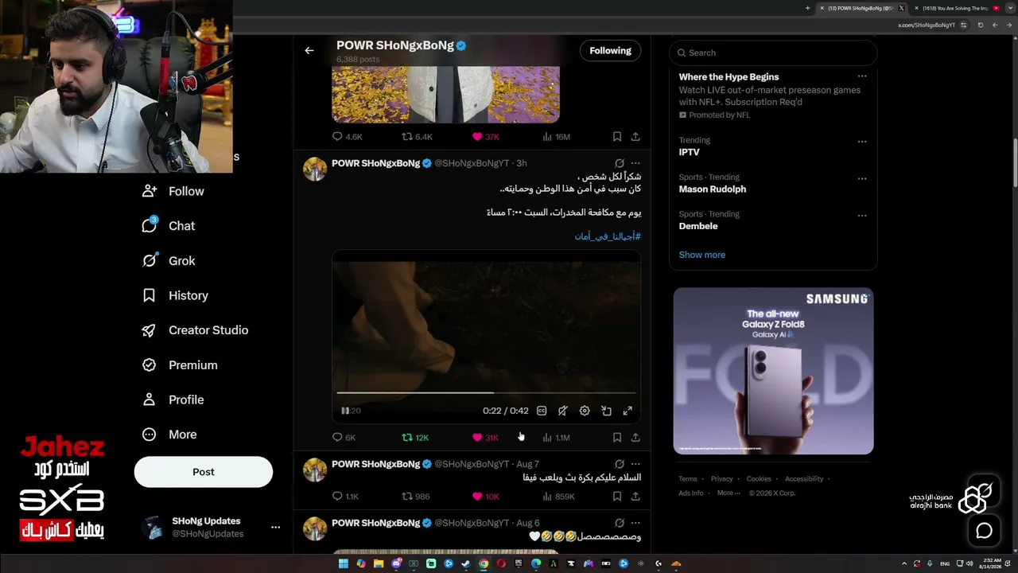Open more options on the Aug 7 post
This screenshot has height=573, width=1018.
click(x=635, y=464)
